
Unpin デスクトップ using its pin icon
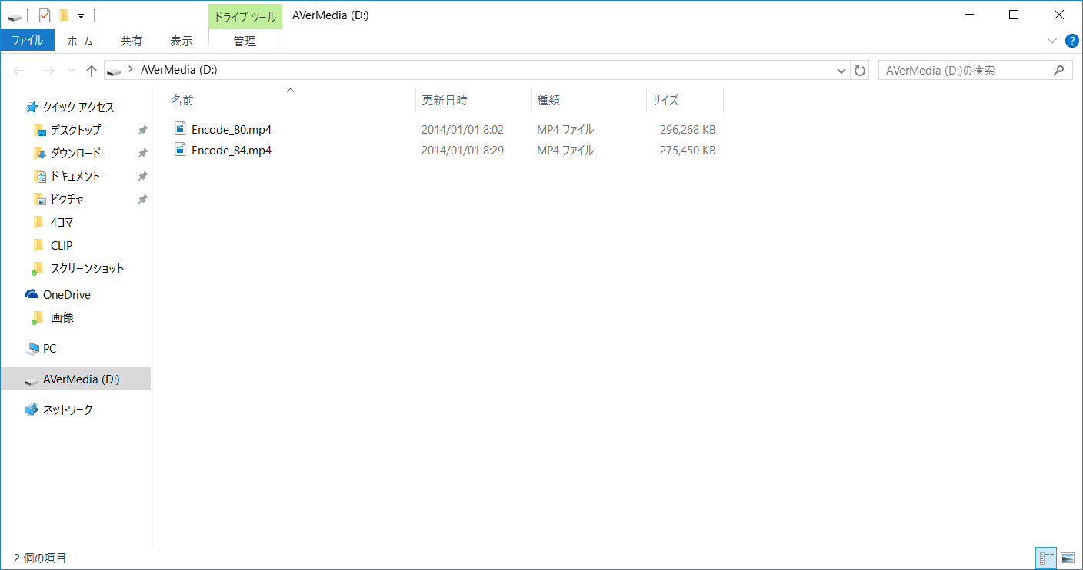142,130
